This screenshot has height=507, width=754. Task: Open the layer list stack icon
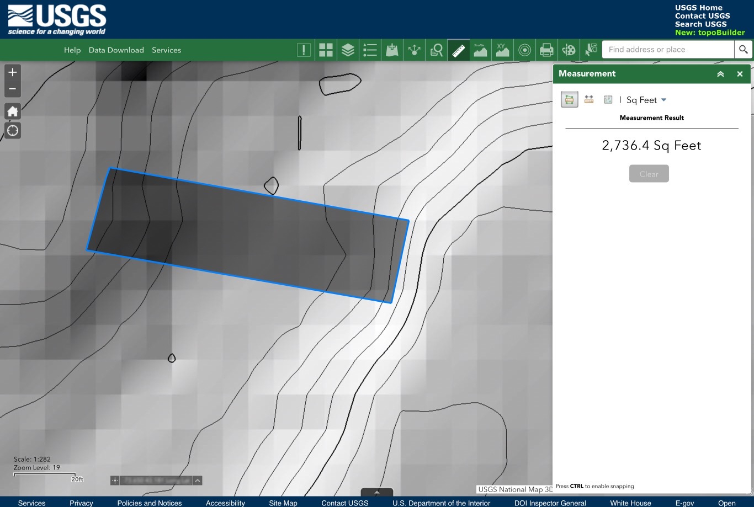pyautogui.click(x=348, y=50)
